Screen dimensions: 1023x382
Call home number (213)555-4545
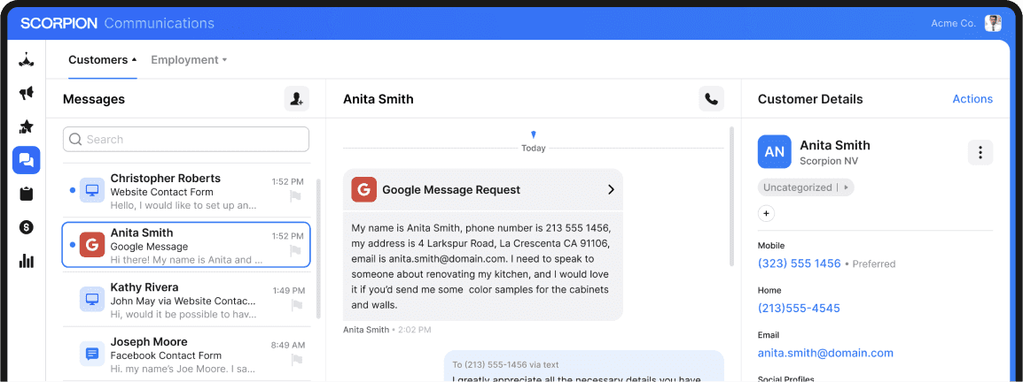799,309
